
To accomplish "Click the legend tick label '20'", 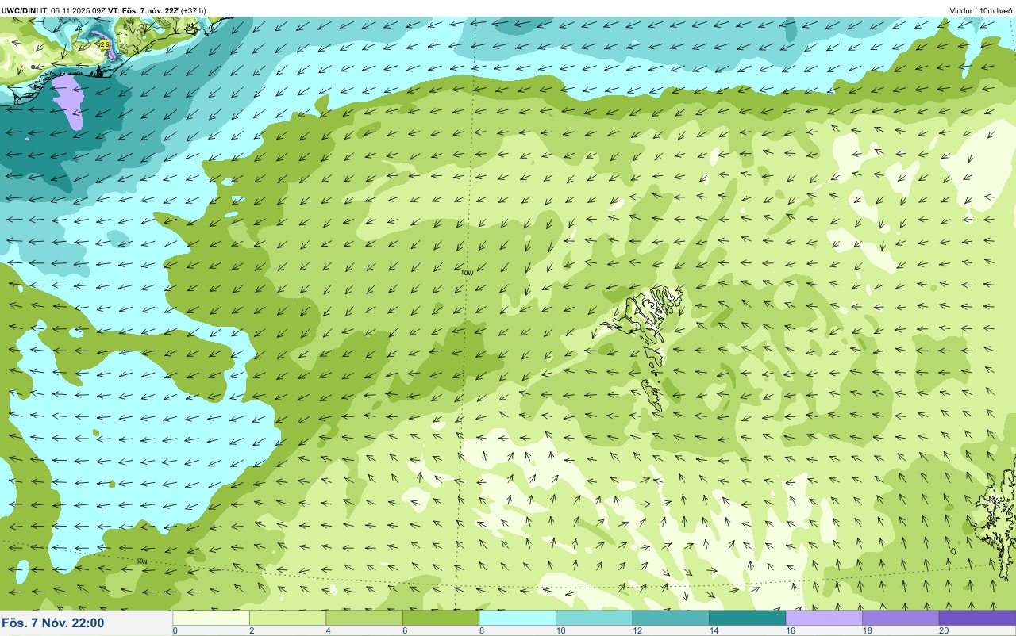I will (x=944, y=630).
